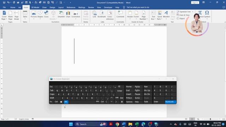Click the English (India) language indicator
This screenshot has height=127, width=226.
[x=24, y=119]
